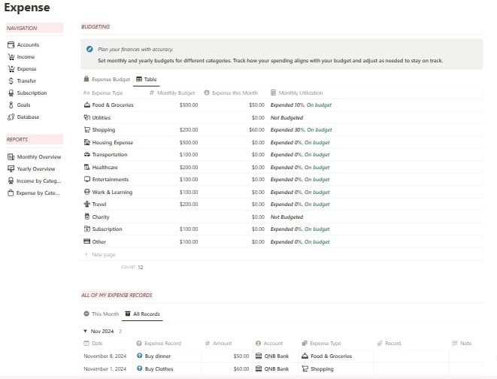
Task: Click the Database icon in sidebar
Action: point(10,117)
